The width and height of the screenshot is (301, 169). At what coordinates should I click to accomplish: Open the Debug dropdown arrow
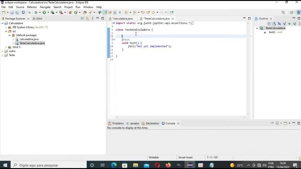[x=40, y=13]
